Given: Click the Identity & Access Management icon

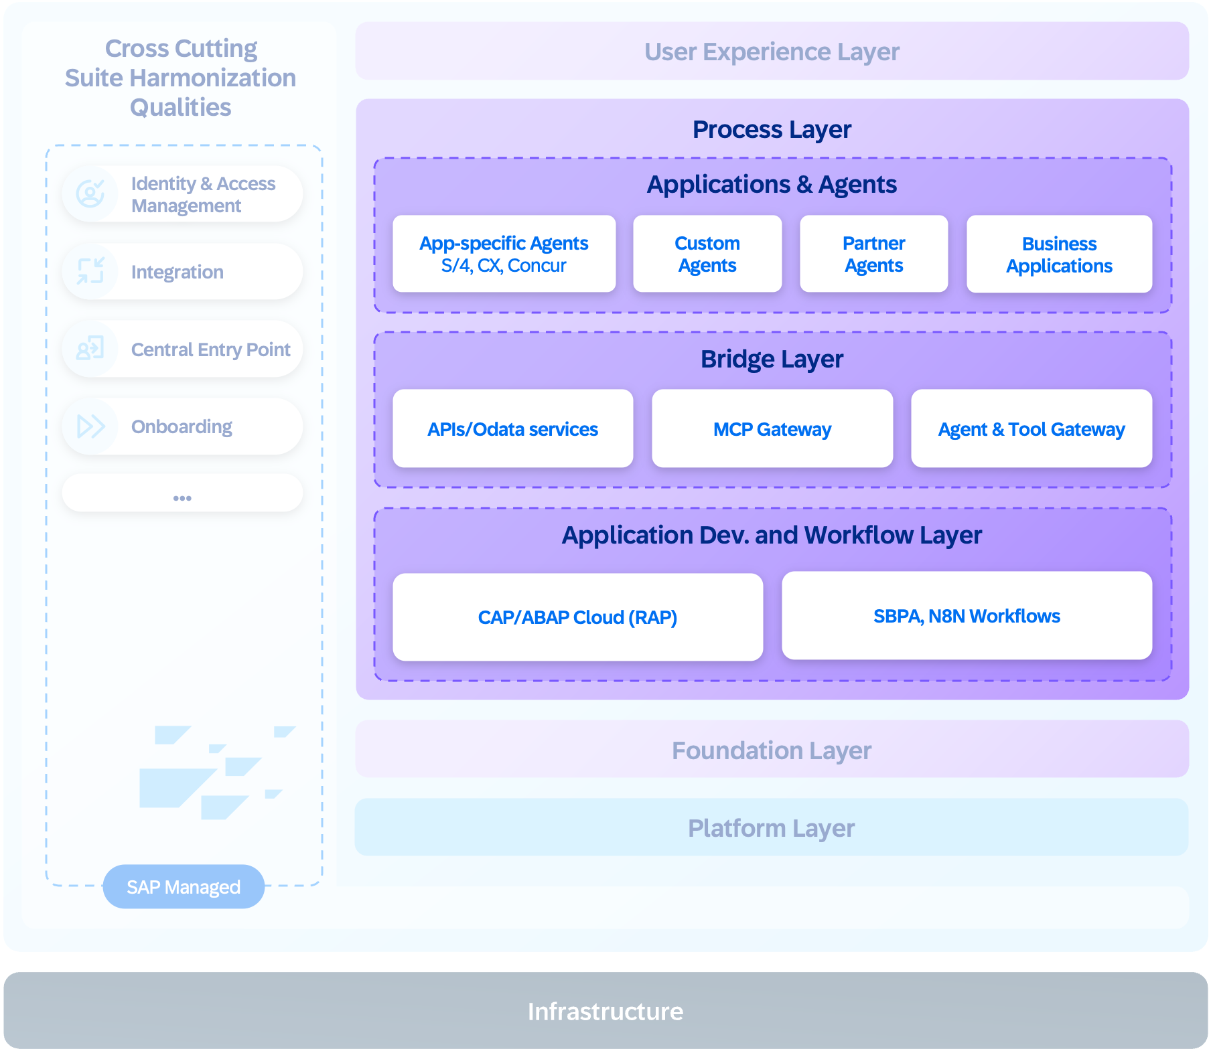Looking at the screenshot, I should [90, 194].
